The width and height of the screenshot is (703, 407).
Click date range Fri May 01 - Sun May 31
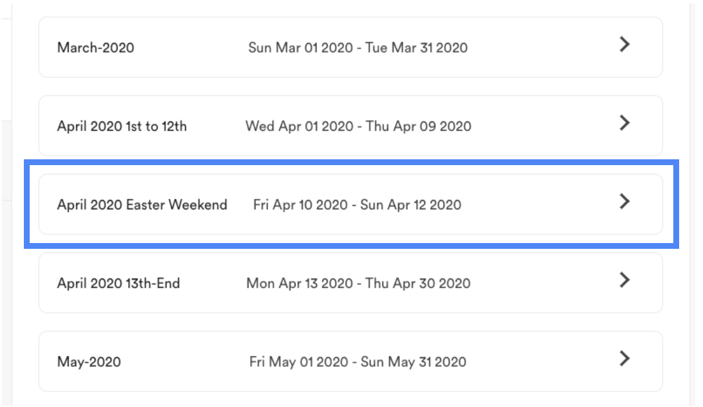point(357,362)
